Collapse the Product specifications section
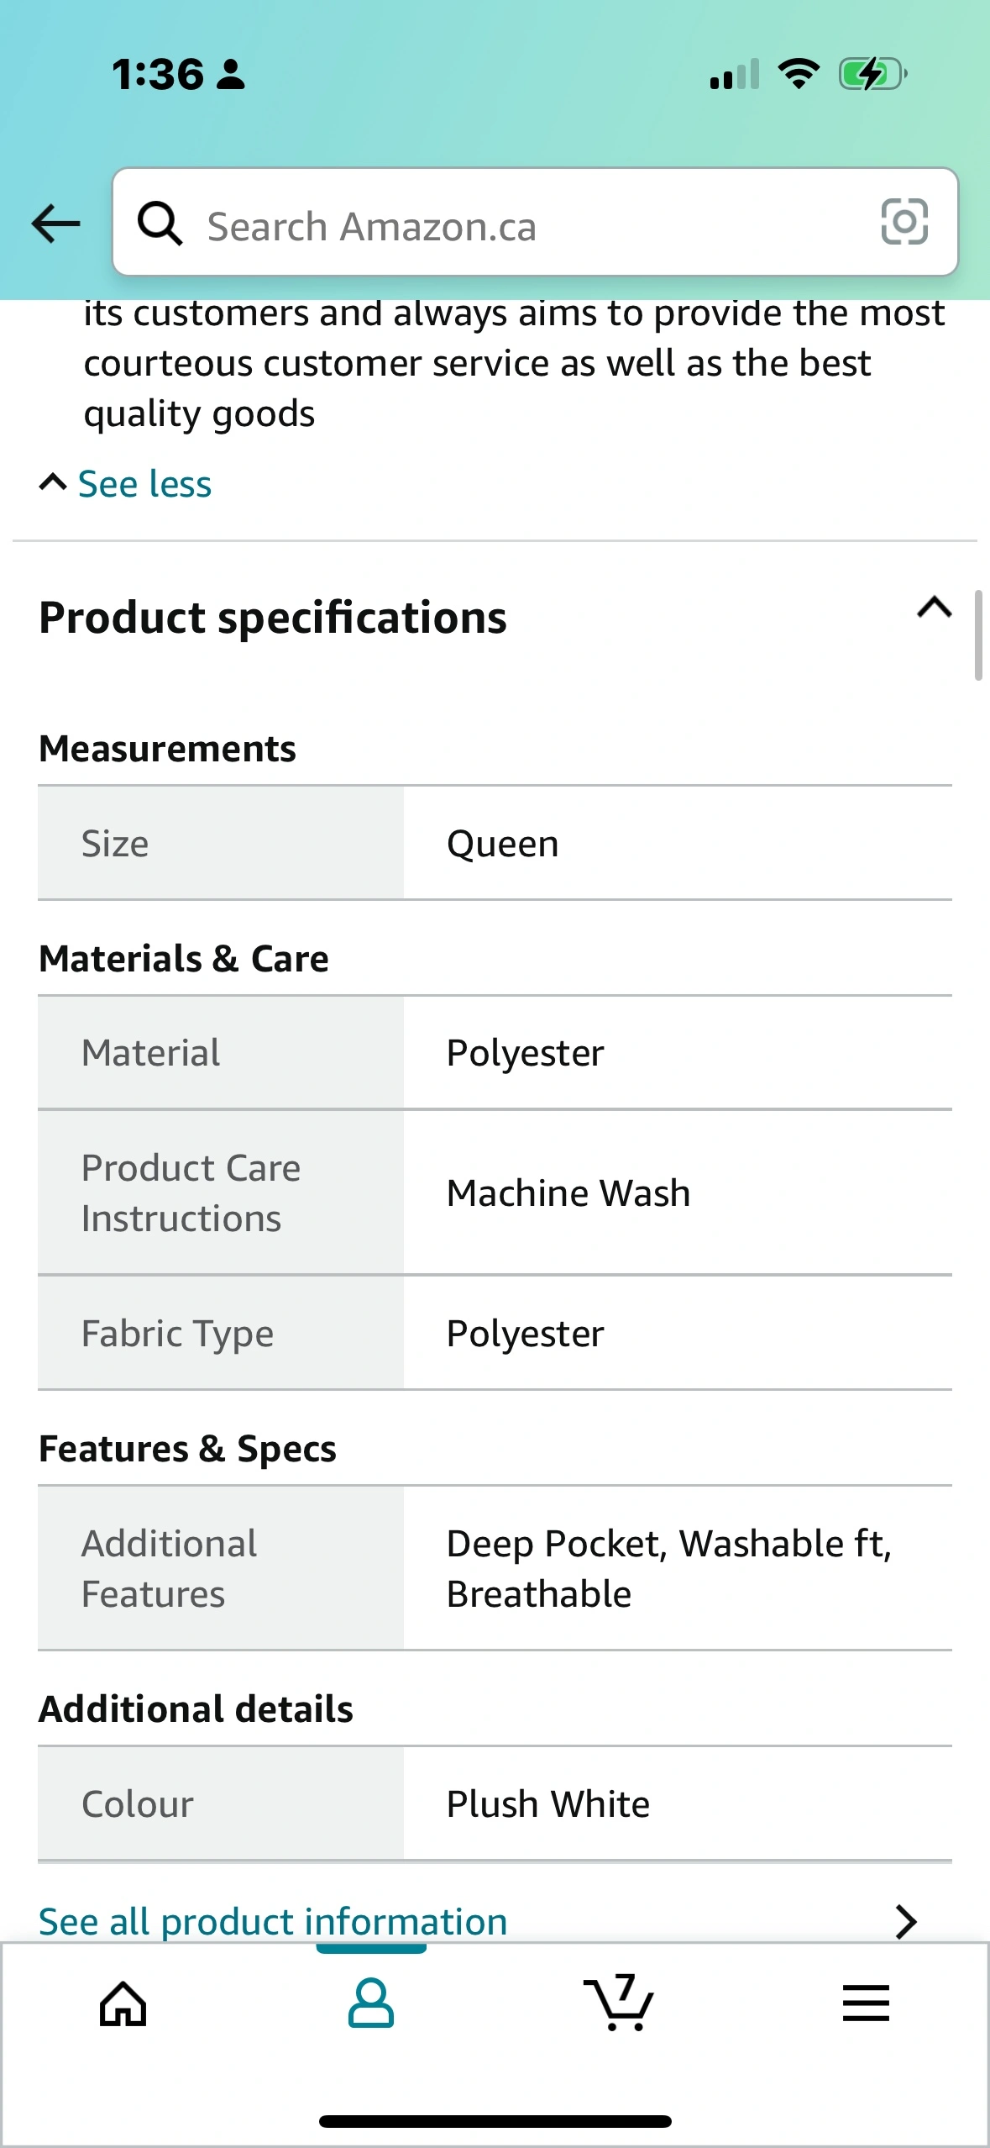 coord(934,608)
